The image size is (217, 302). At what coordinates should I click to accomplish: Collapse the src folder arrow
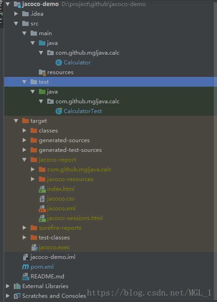[16, 24]
